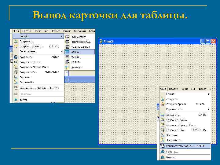Open Проект in the left menu bar
Screen dimensions: 220x165
[55, 31]
